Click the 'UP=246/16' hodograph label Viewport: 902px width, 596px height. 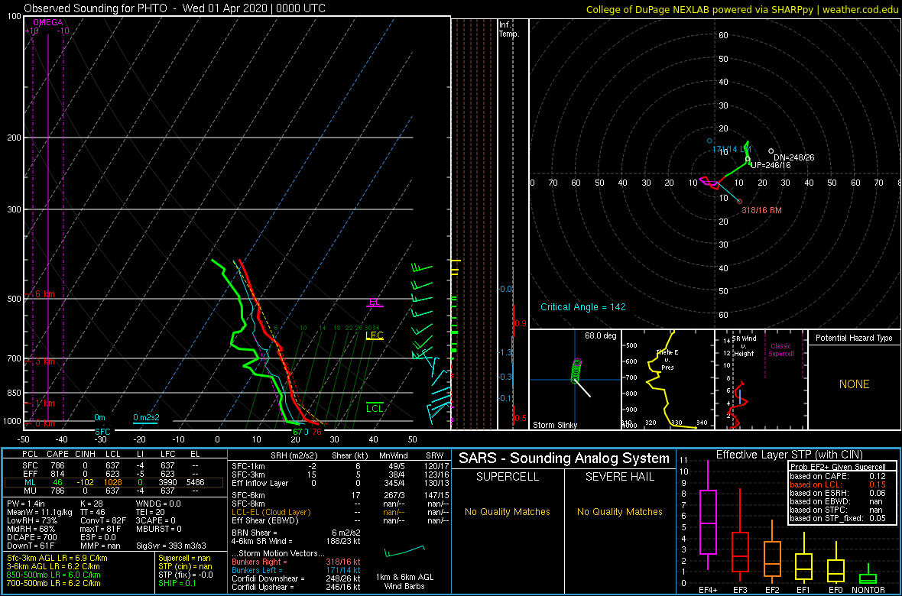pos(771,165)
